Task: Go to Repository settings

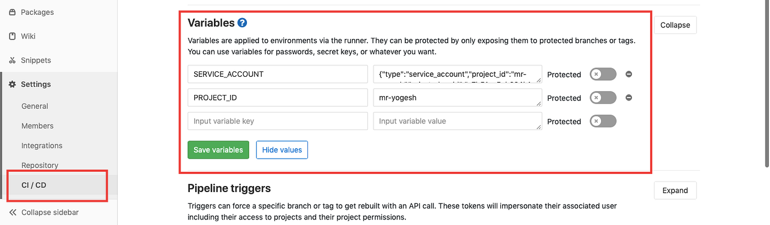Action: pos(40,165)
